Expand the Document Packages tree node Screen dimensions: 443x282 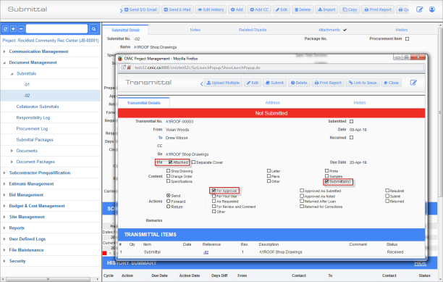12,162
